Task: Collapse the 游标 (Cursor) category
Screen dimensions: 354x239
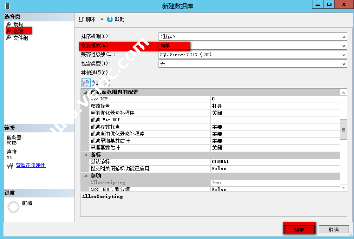Action: pos(85,155)
